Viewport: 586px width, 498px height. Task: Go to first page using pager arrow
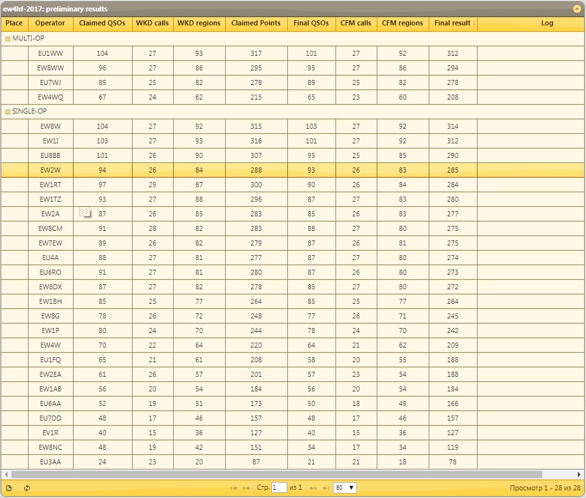coord(233,488)
